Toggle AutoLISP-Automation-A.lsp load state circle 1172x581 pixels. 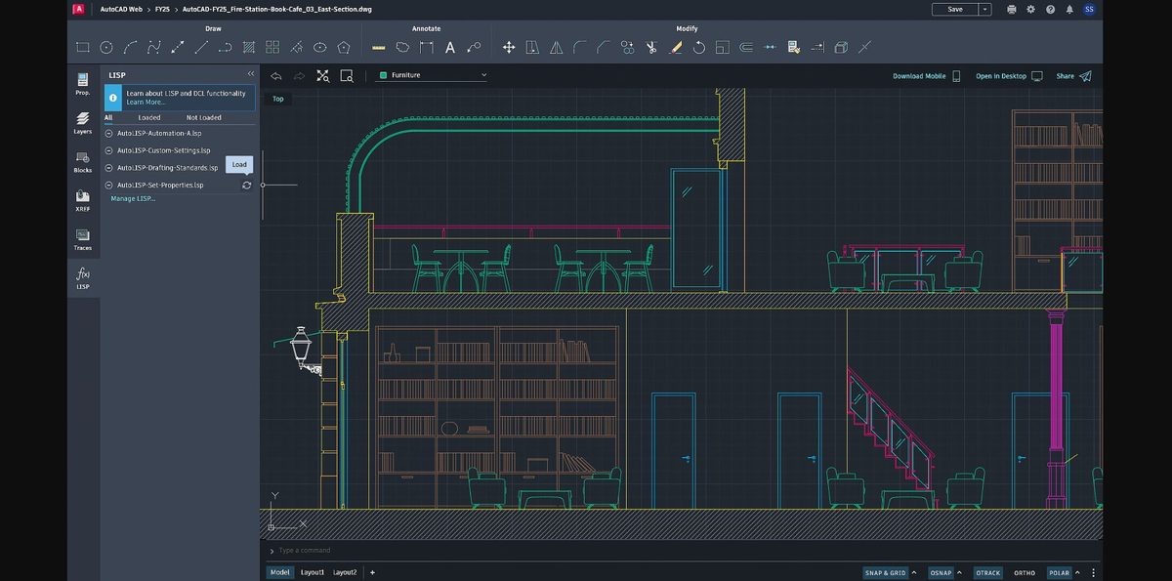tap(109, 133)
